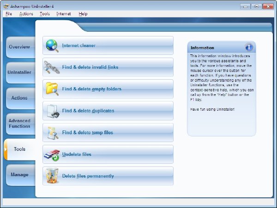
Task: Switch to the UnInstaller sidebar tab
Action: (21, 72)
